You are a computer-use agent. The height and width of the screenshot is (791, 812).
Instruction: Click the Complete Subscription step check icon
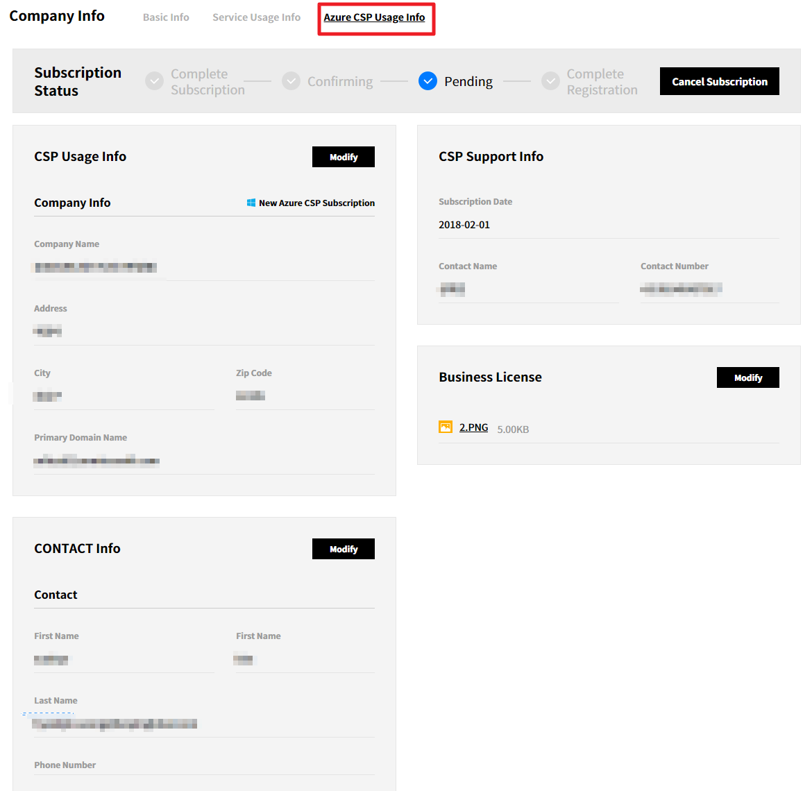click(x=154, y=81)
